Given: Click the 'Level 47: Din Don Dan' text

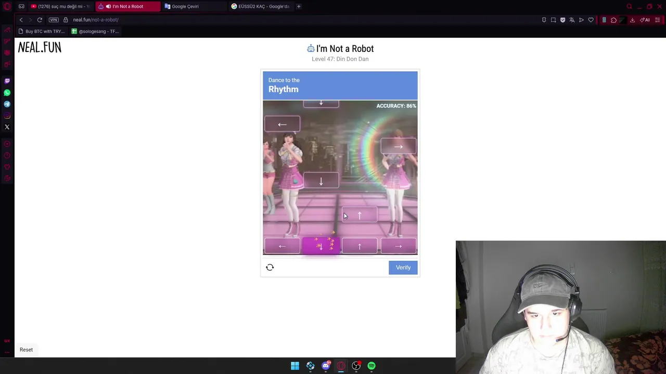Looking at the screenshot, I should point(340,59).
